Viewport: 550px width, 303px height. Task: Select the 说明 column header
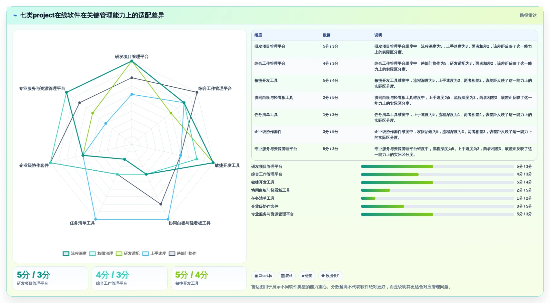click(378, 35)
